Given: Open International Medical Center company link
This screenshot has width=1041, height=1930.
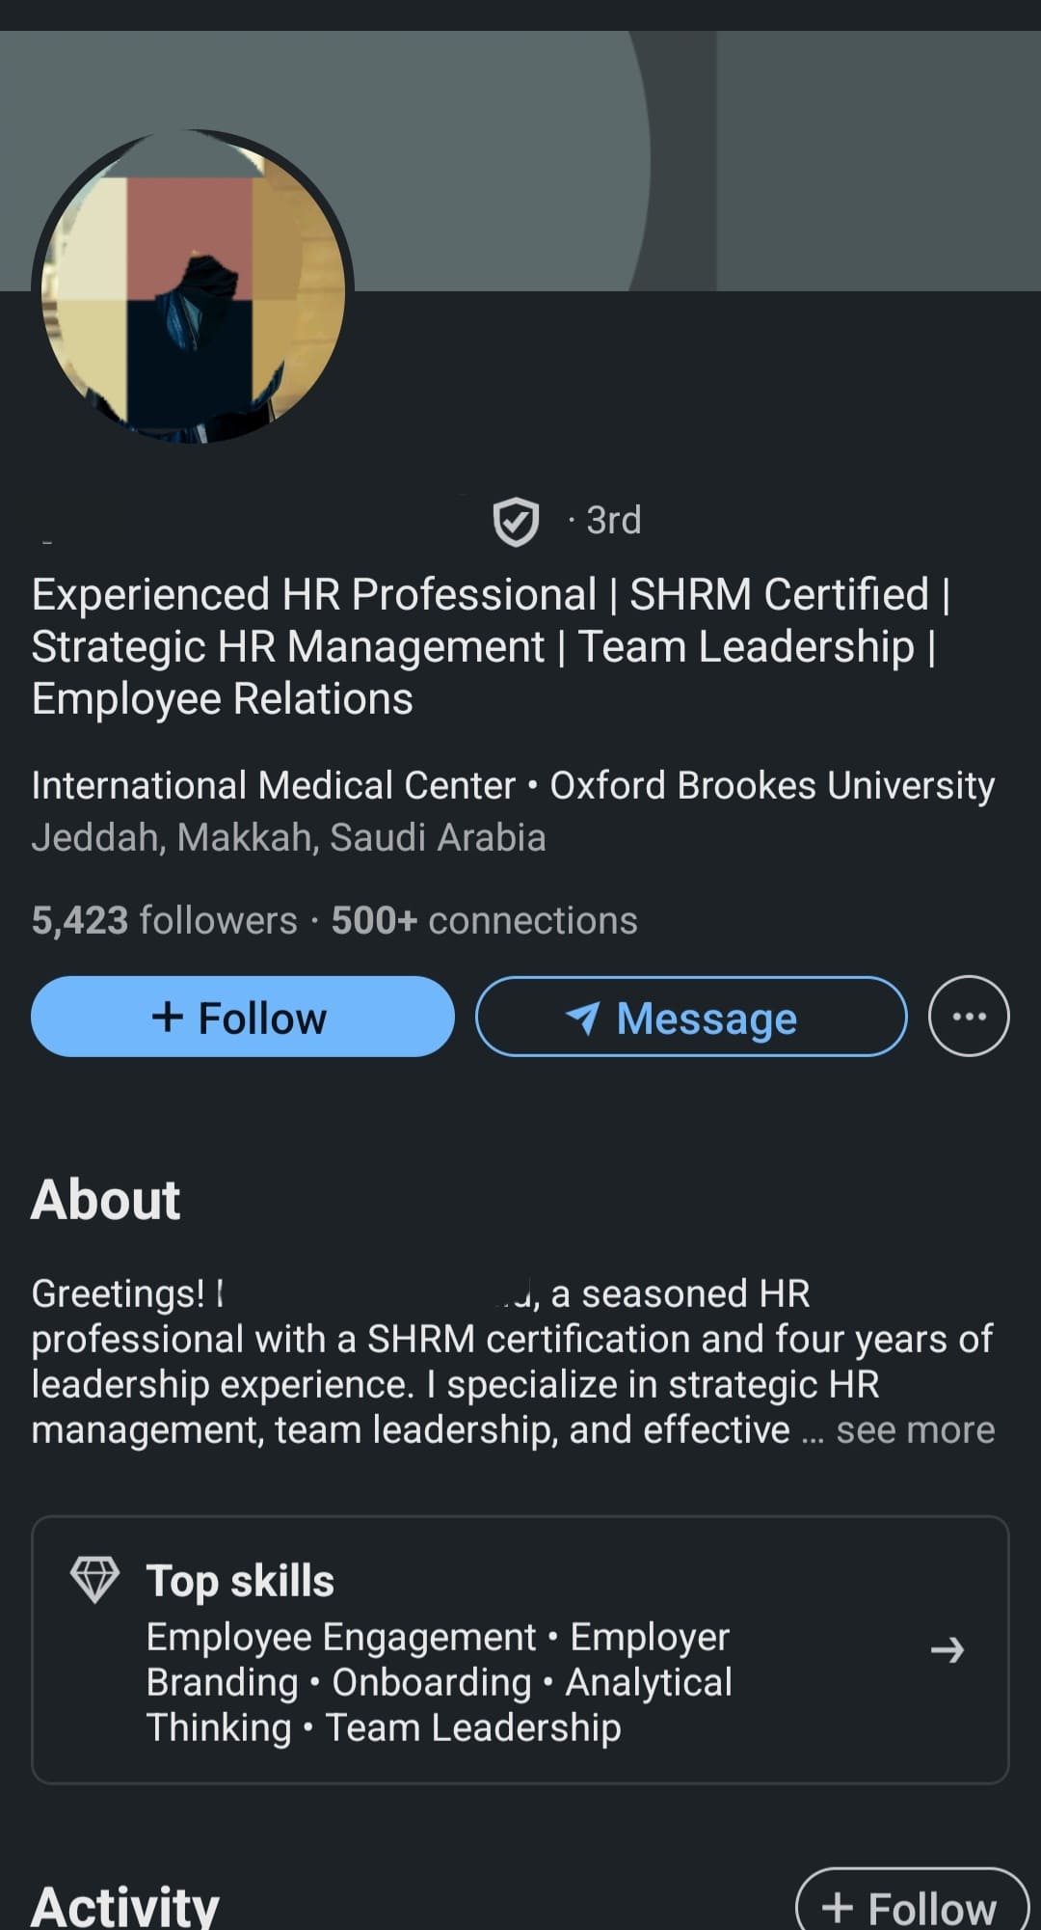Looking at the screenshot, I should (x=274, y=785).
